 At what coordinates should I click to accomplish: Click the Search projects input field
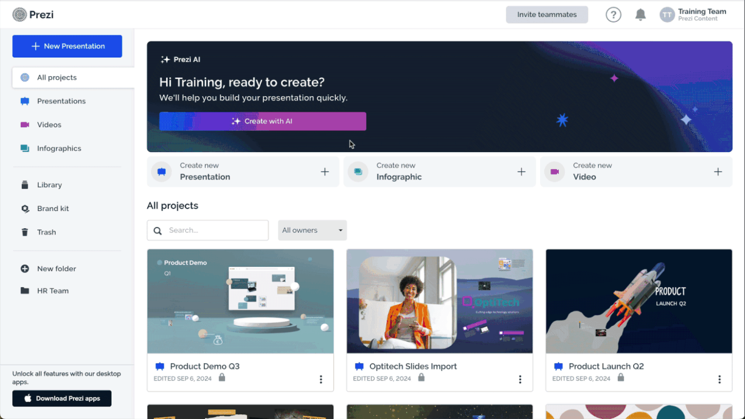(208, 230)
